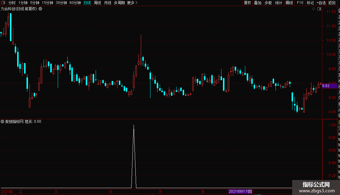Add stock with +自选 button
Image resolution: width=340 pixels, height=195 pixels.
click(x=321, y=3)
